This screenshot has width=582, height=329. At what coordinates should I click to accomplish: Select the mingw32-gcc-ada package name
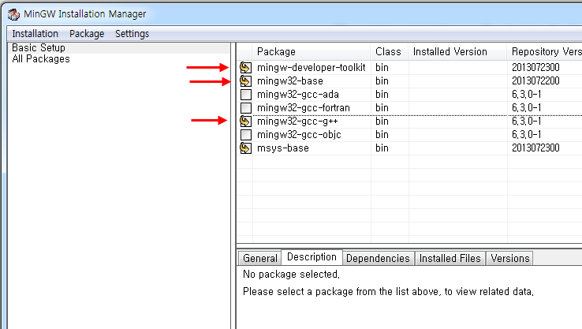point(297,95)
